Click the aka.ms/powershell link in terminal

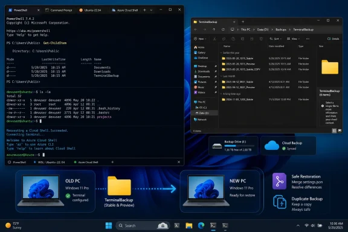tap(28, 31)
